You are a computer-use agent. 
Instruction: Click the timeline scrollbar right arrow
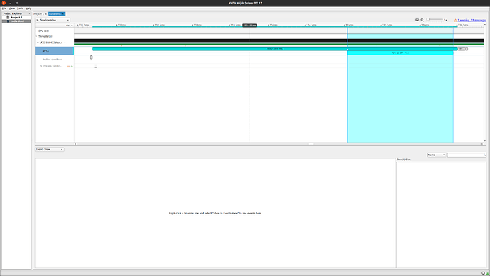(x=482, y=144)
